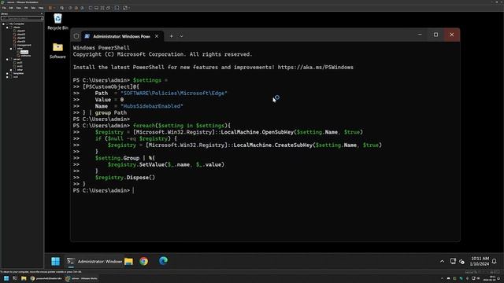Image resolution: width=504 pixels, height=283 pixels.
Task: Click the VMware take snapshot toolbar icon
Action: [70, 8]
